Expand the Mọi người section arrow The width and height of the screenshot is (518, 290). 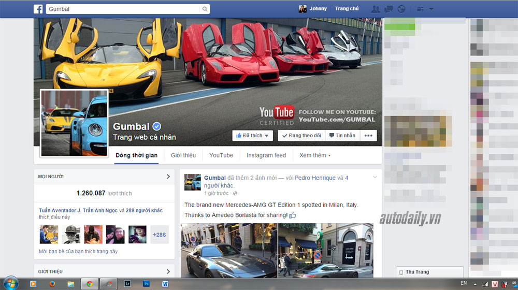pos(168,177)
